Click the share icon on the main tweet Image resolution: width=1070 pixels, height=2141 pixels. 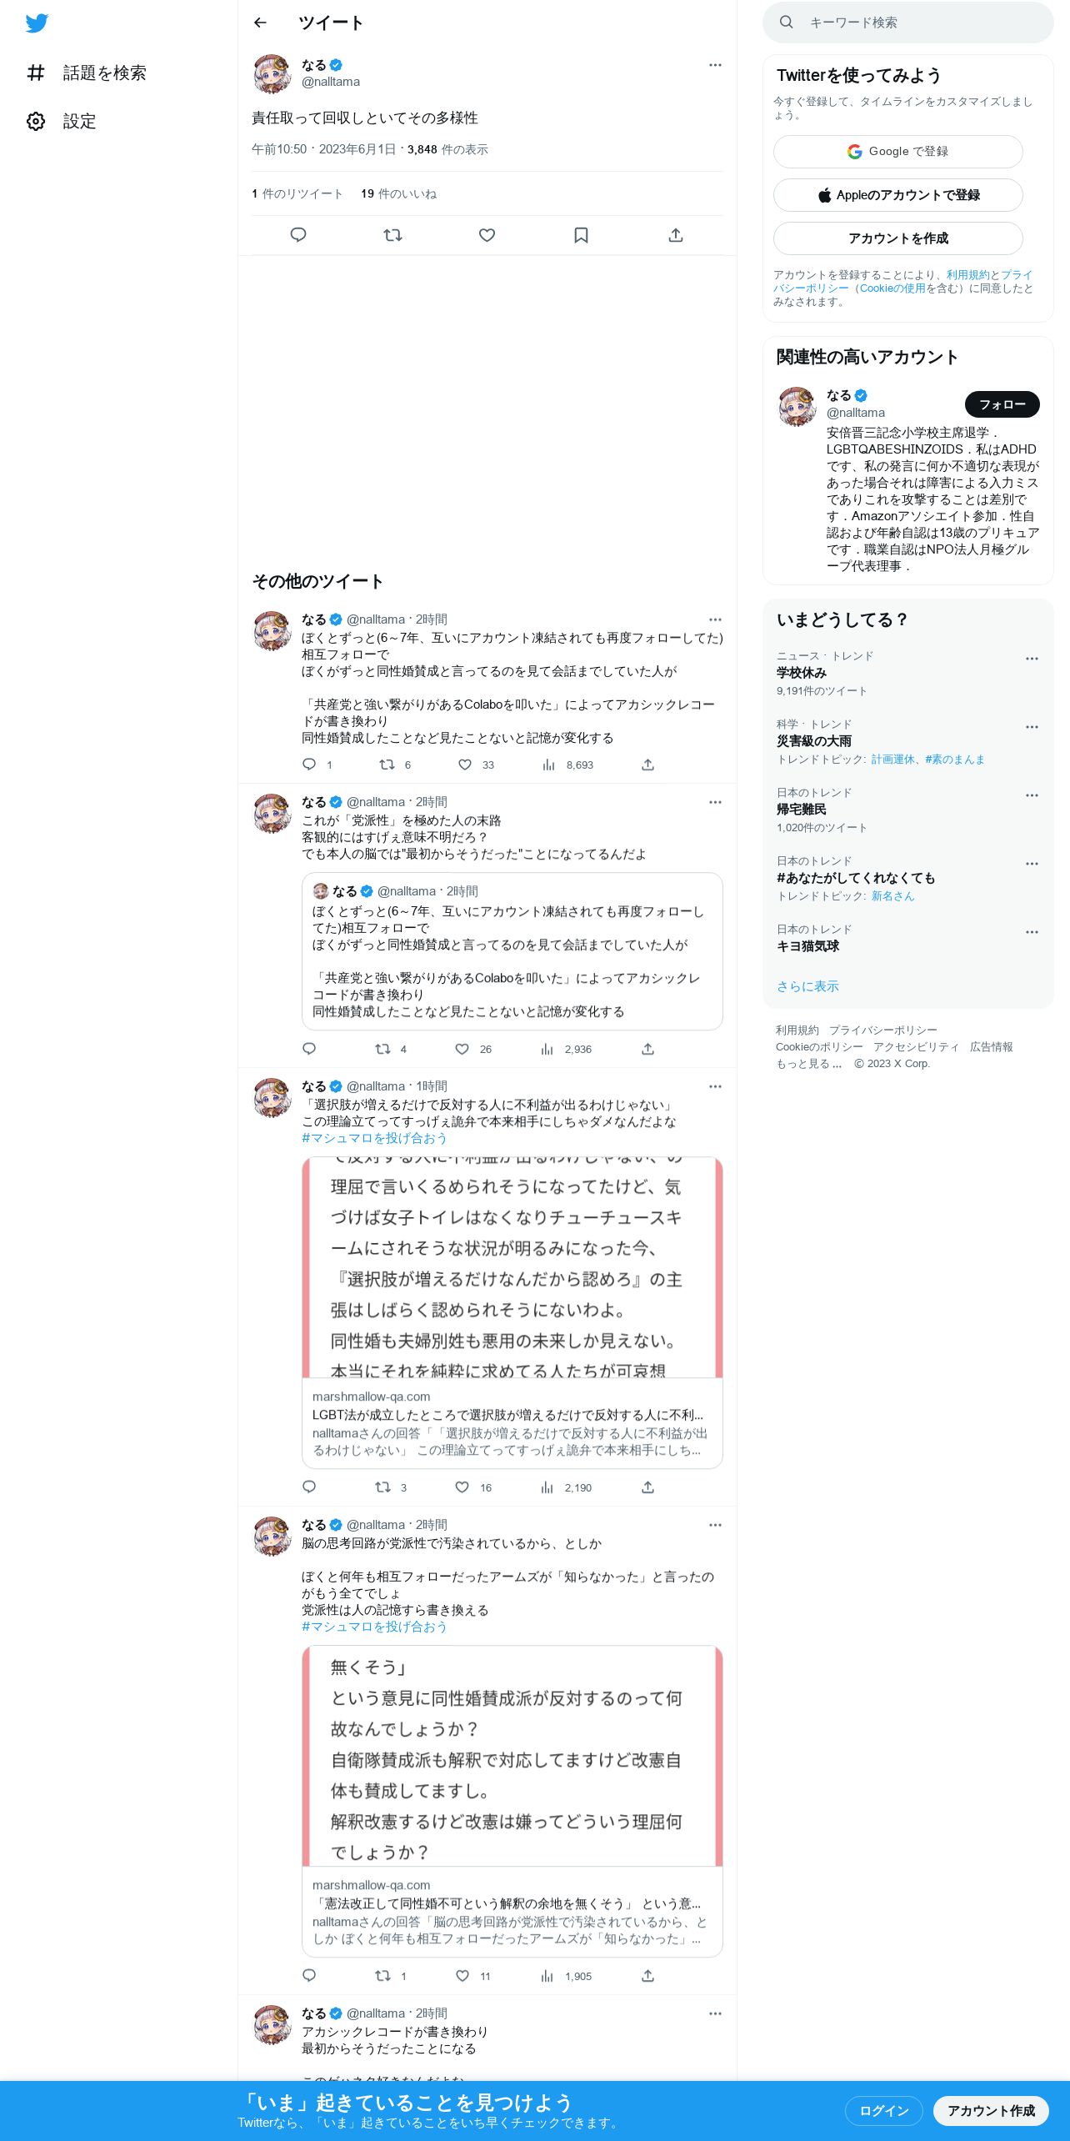[x=675, y=235]
